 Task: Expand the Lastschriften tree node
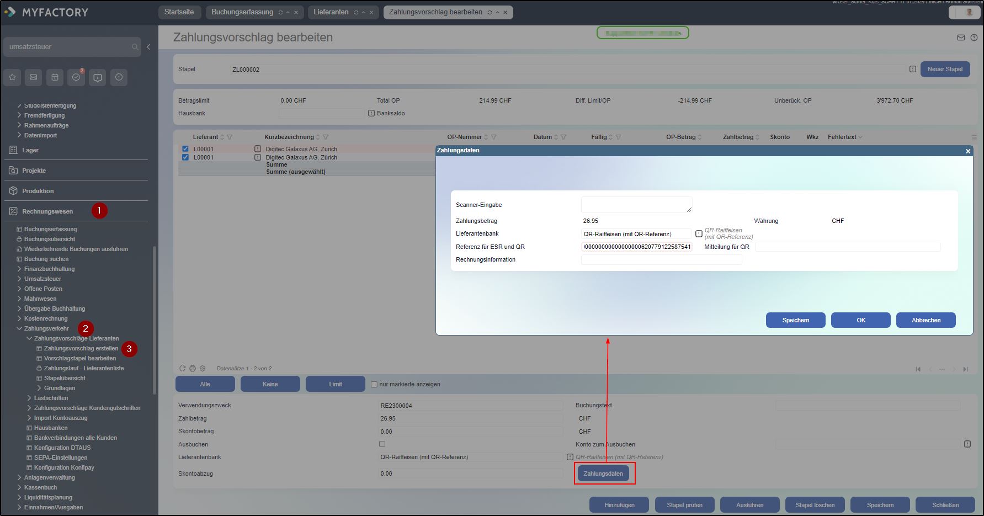point(29,398)
